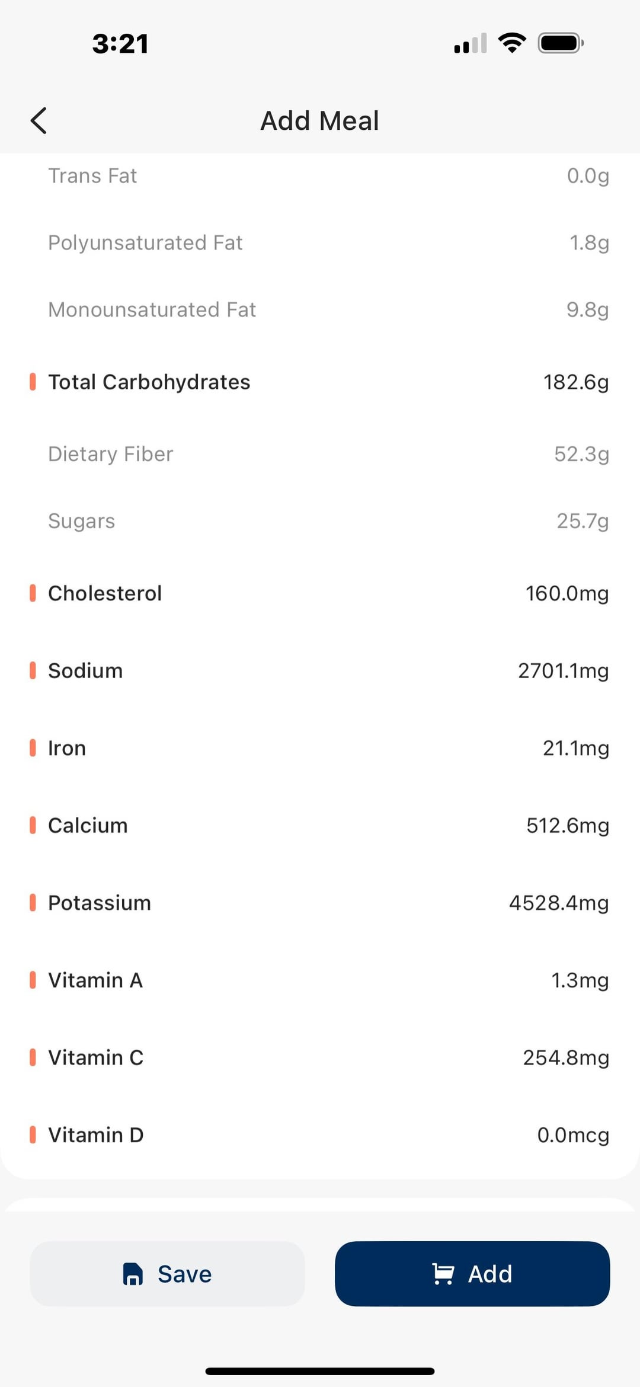
Task: Tap the home indicator bar
Action: point(320,1371)
